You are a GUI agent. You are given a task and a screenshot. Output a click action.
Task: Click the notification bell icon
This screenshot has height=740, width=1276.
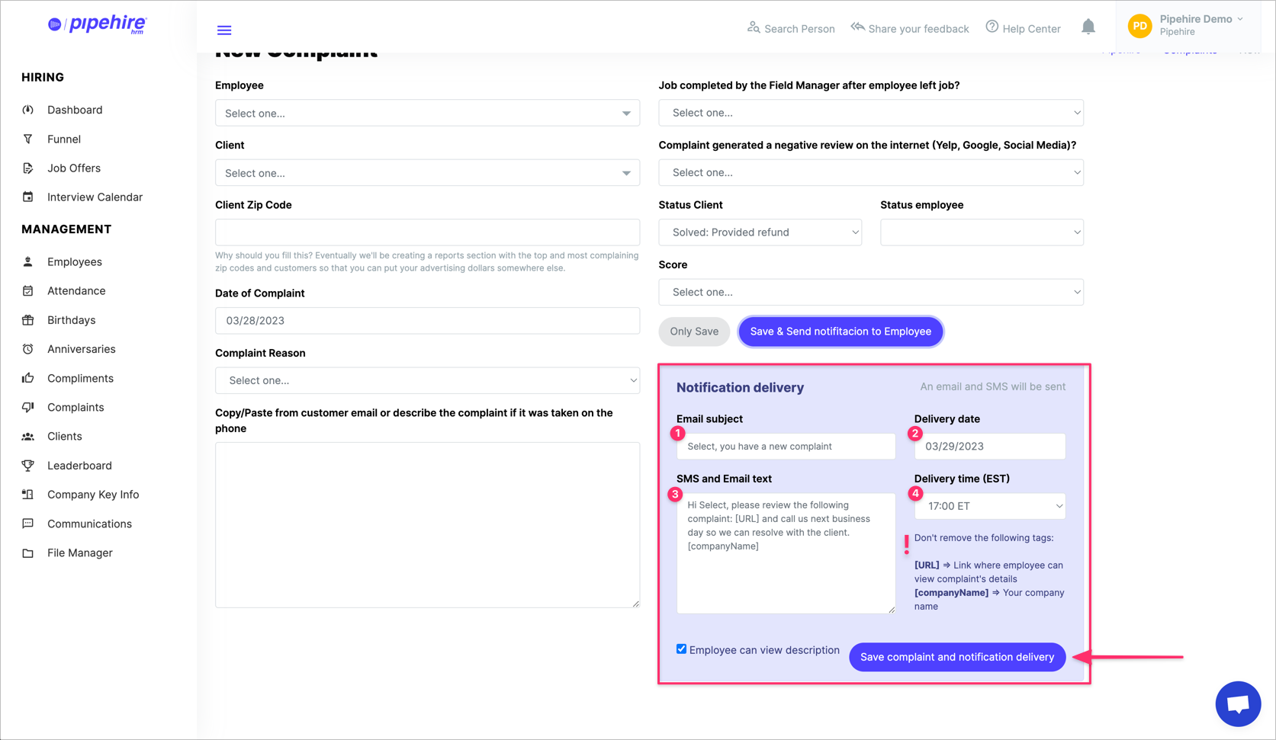tap(1088, 26)
